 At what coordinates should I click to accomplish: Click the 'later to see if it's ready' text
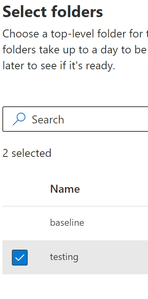pyautogui.click(x=59, y=66)
